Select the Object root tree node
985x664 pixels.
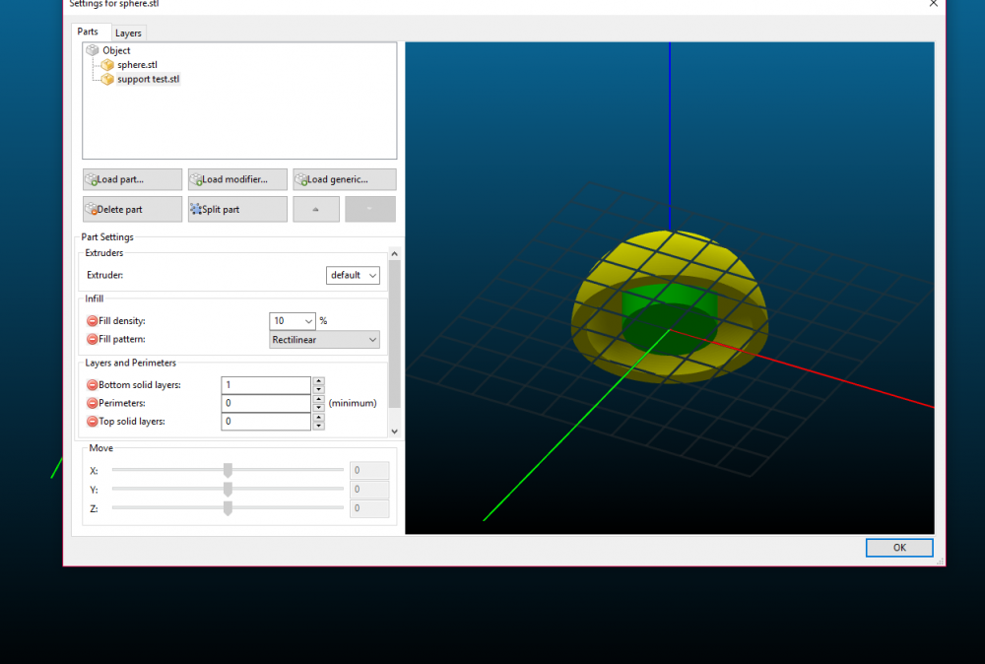coord(116,50)
